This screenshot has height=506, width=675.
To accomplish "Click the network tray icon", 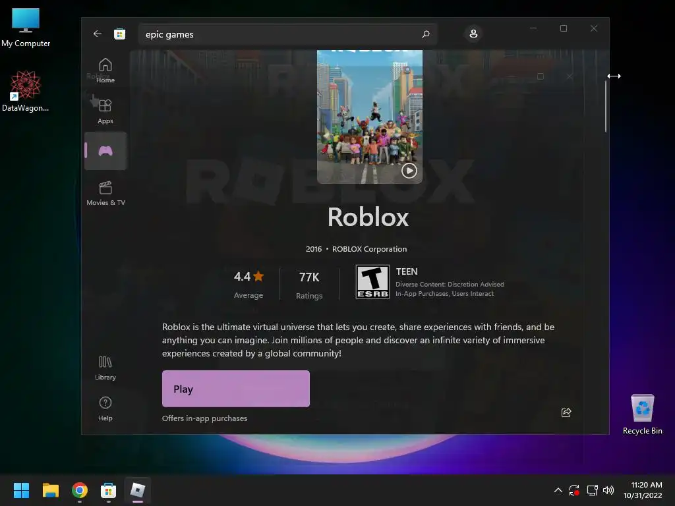I will pos(593,490).
